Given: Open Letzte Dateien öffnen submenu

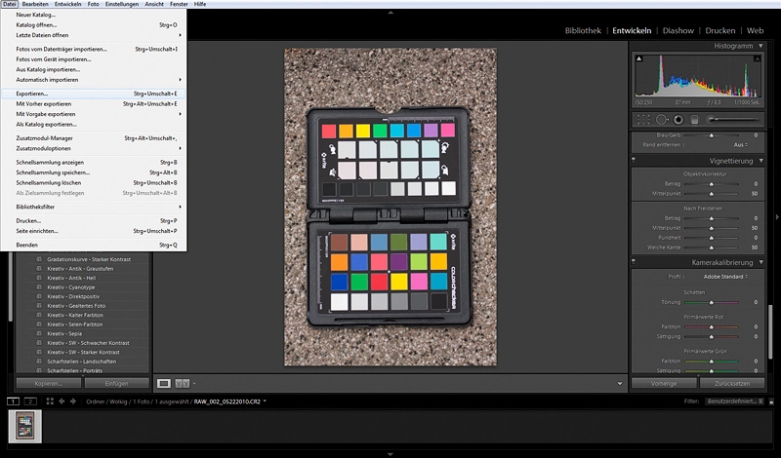Looking at the screenshot, I should pos(93,35).
